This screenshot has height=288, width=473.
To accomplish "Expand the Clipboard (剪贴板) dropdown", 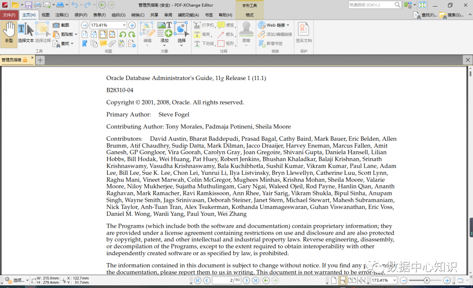I will 76,35.
